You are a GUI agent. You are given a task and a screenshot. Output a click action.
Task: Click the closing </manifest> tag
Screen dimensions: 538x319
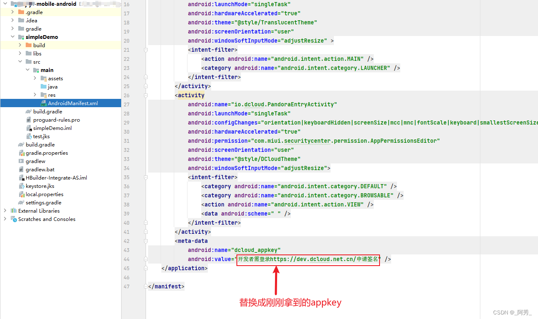[166, 286]
